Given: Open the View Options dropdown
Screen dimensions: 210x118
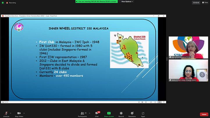Looking at the screenshot, I should click(127, 1).
